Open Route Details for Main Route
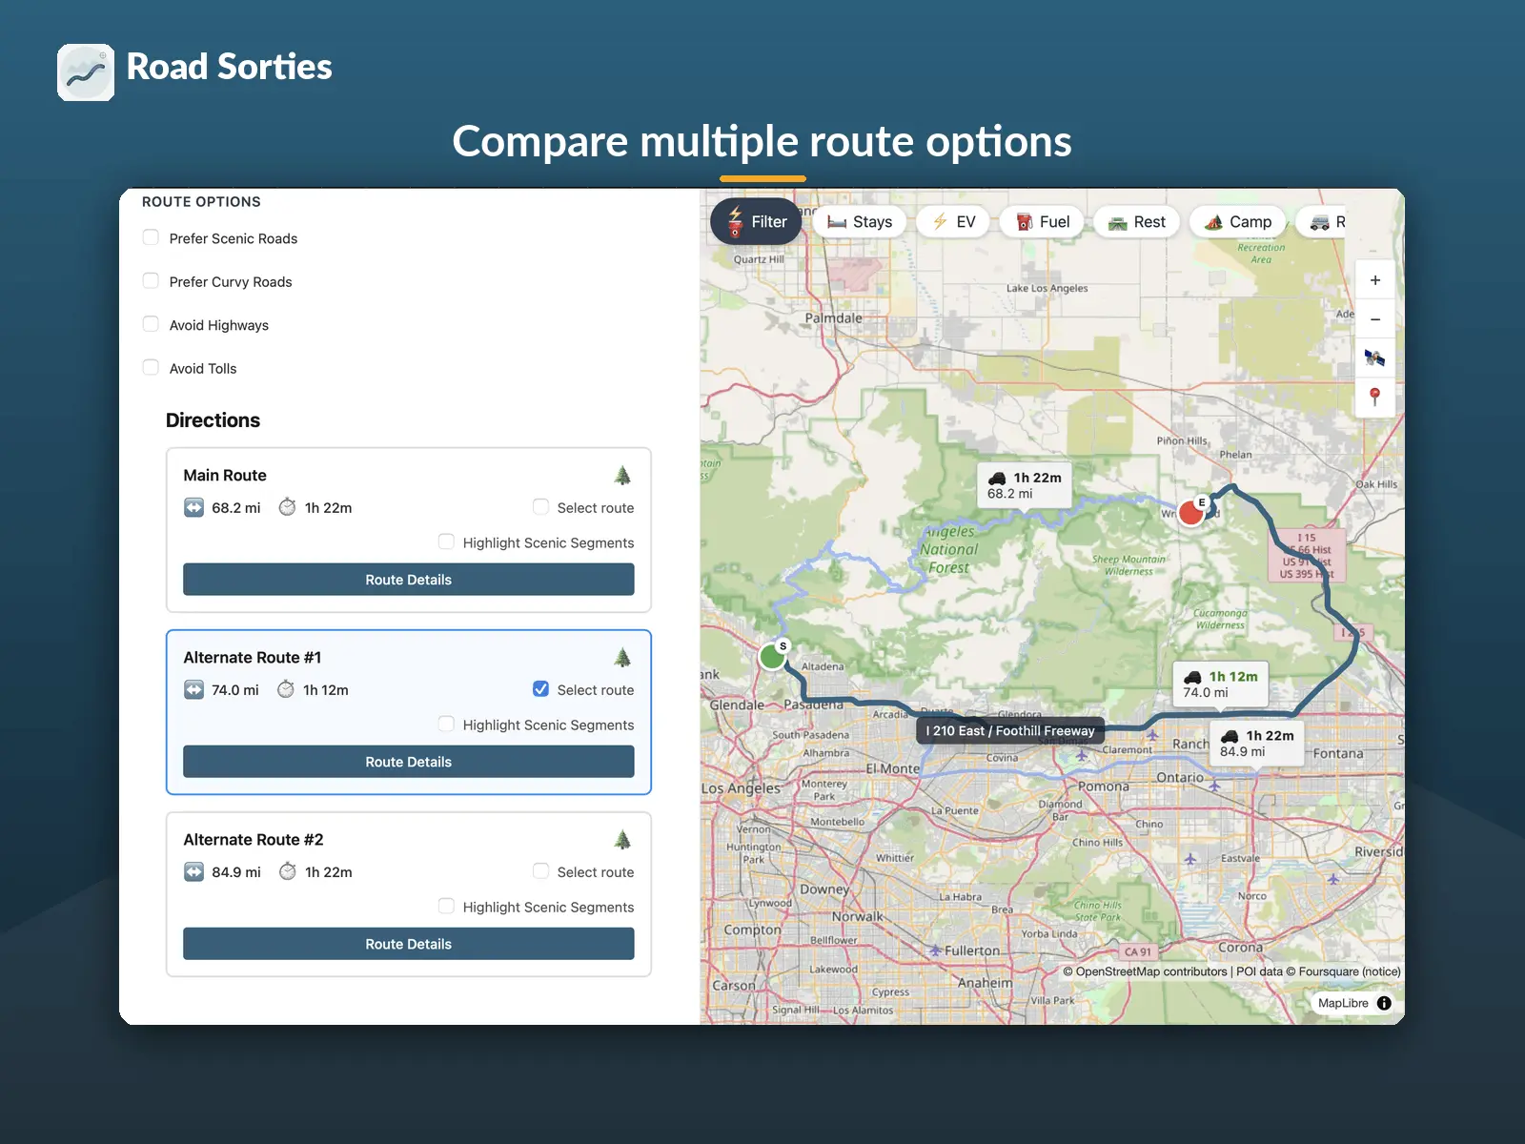Screen dimensions: 1525x1144 click(x=409, y=580)
